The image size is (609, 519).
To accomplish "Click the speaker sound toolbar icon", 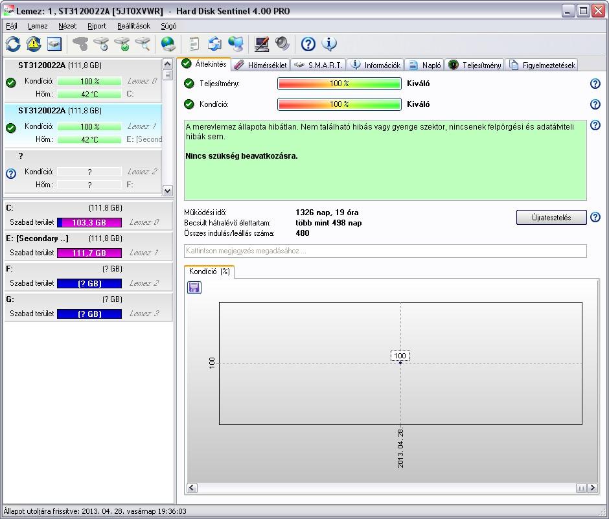I will 282,44.
